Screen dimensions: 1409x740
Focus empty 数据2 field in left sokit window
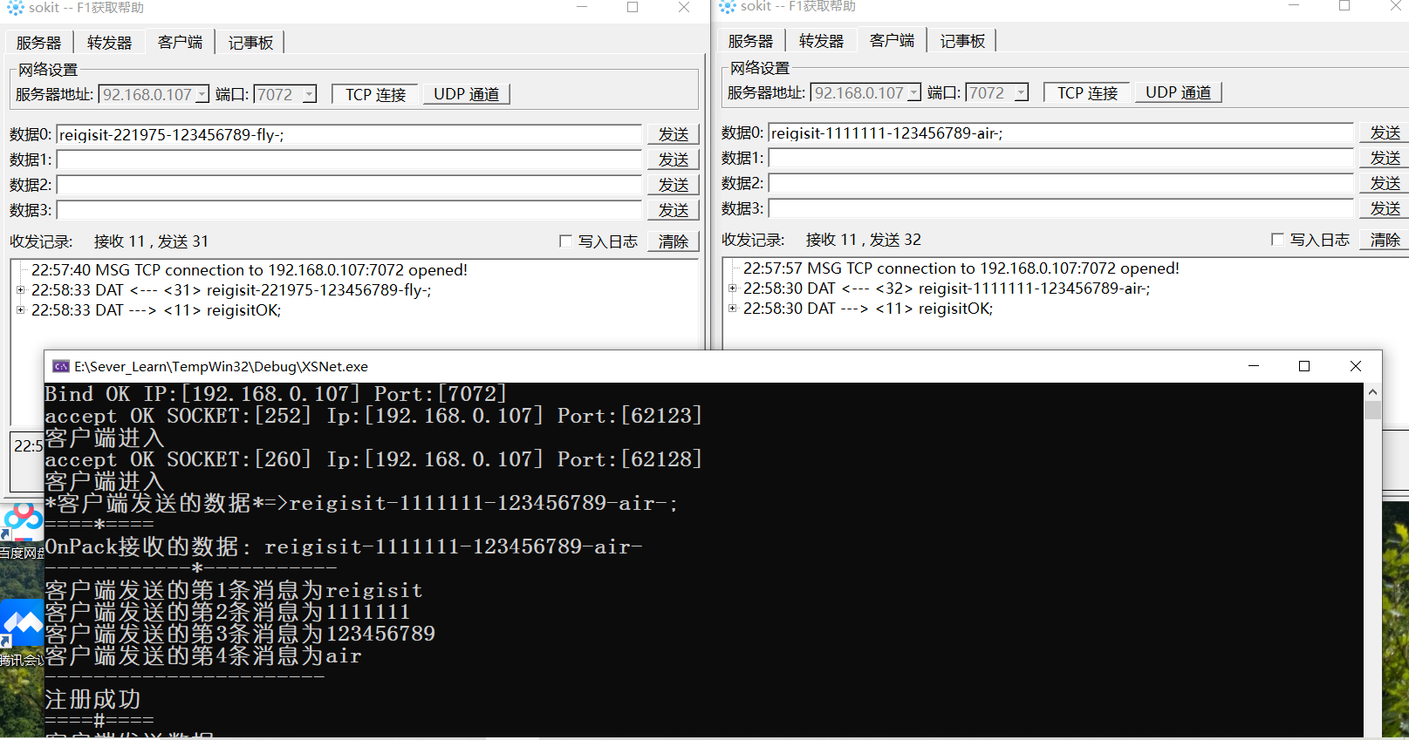349,185
